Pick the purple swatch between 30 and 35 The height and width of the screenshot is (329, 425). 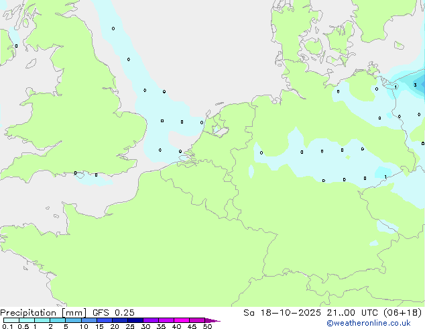click(x=151, y=320)
